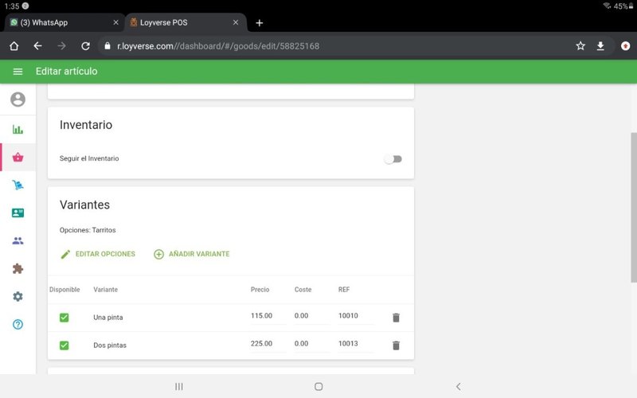637x398 pixels.
Task: Open the Help question mark icon
Action: [18, 324]
